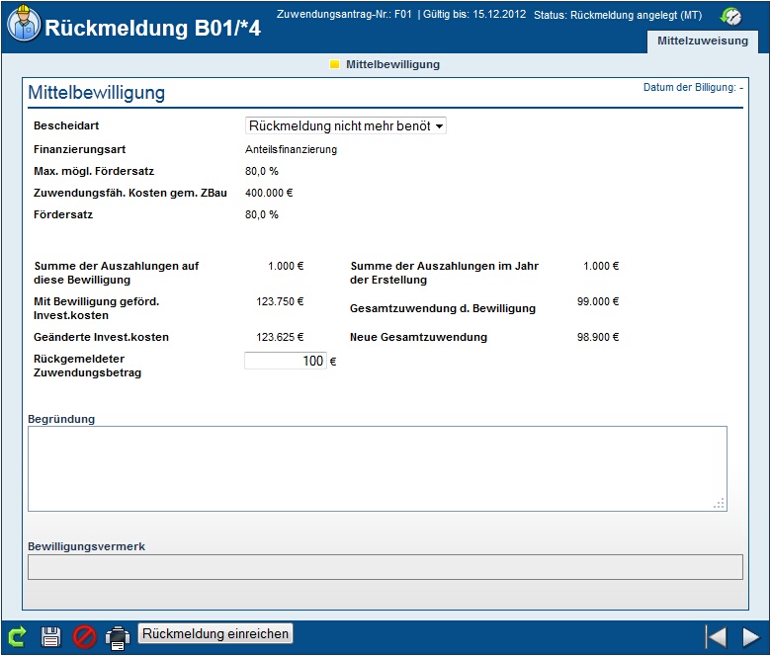Click the Bewilligungsvermerk field
Viewport: 771px width, 656px height.
coord(385,567)
